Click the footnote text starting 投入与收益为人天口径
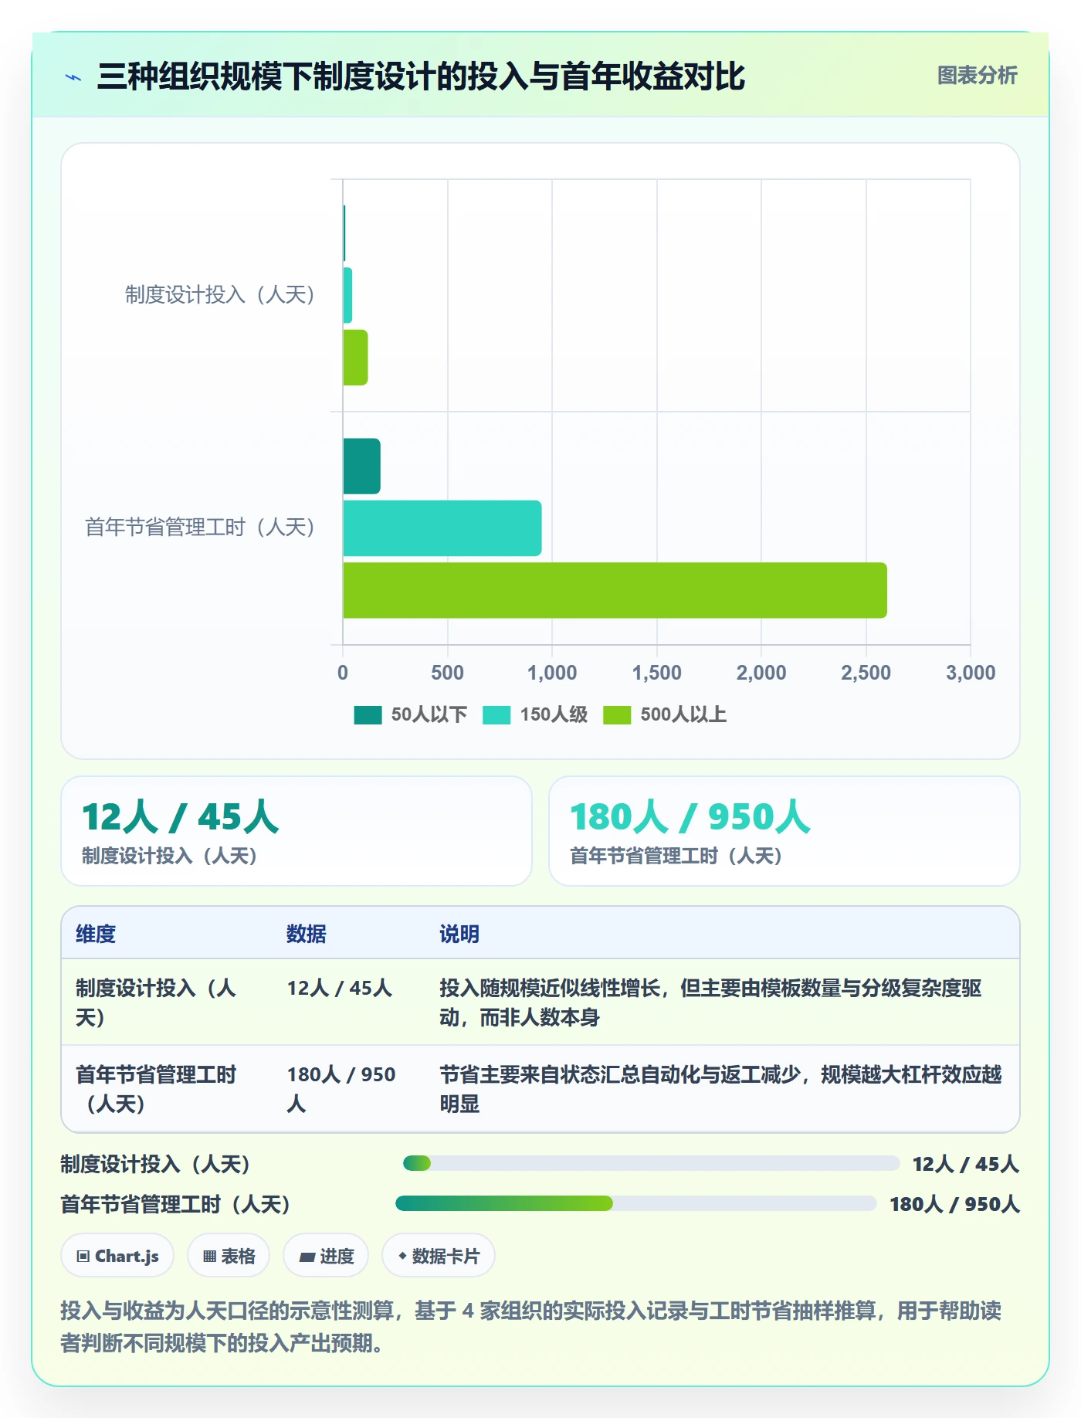Viewport: 1081px width, 1418px height. click(x=531, y=1327)
